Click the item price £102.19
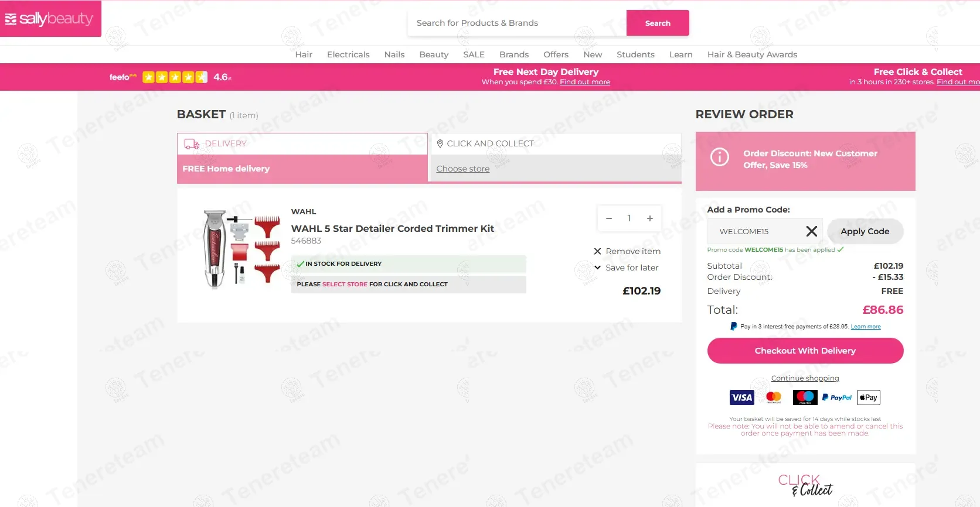 [641, 291]
